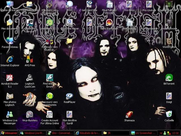This screenshot has width=181, height=136.
Task: Click the Messenger icon in system tray
Action: (165, 133)
